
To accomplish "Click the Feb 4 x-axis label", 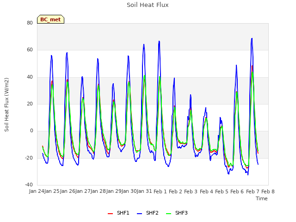I will (206, 191).
